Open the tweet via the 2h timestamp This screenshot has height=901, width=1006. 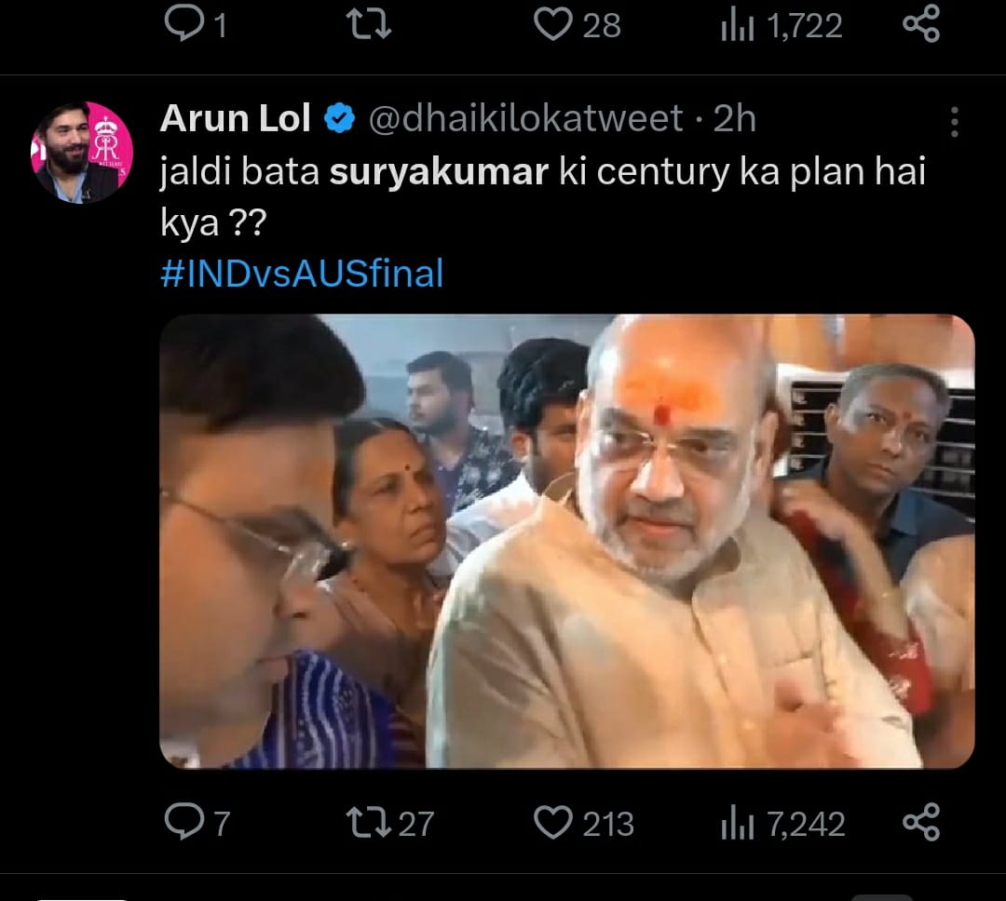735,119
